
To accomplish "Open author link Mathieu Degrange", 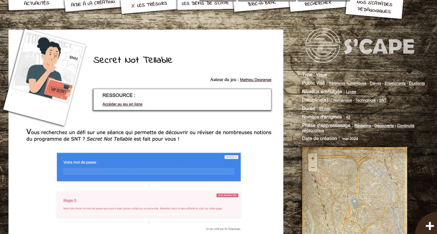I will [x=256, y=80].
